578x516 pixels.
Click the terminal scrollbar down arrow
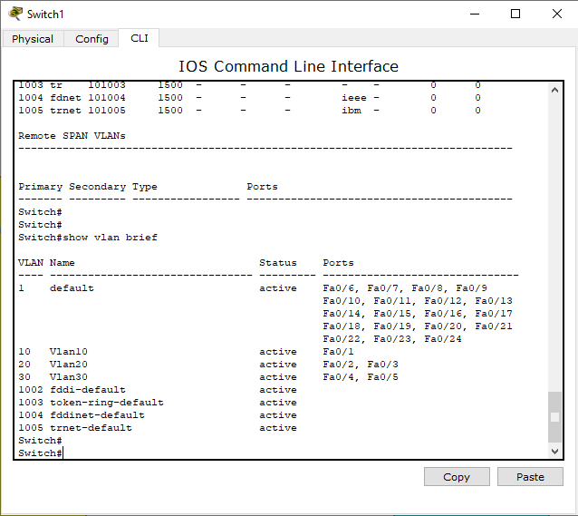point(554,451)
